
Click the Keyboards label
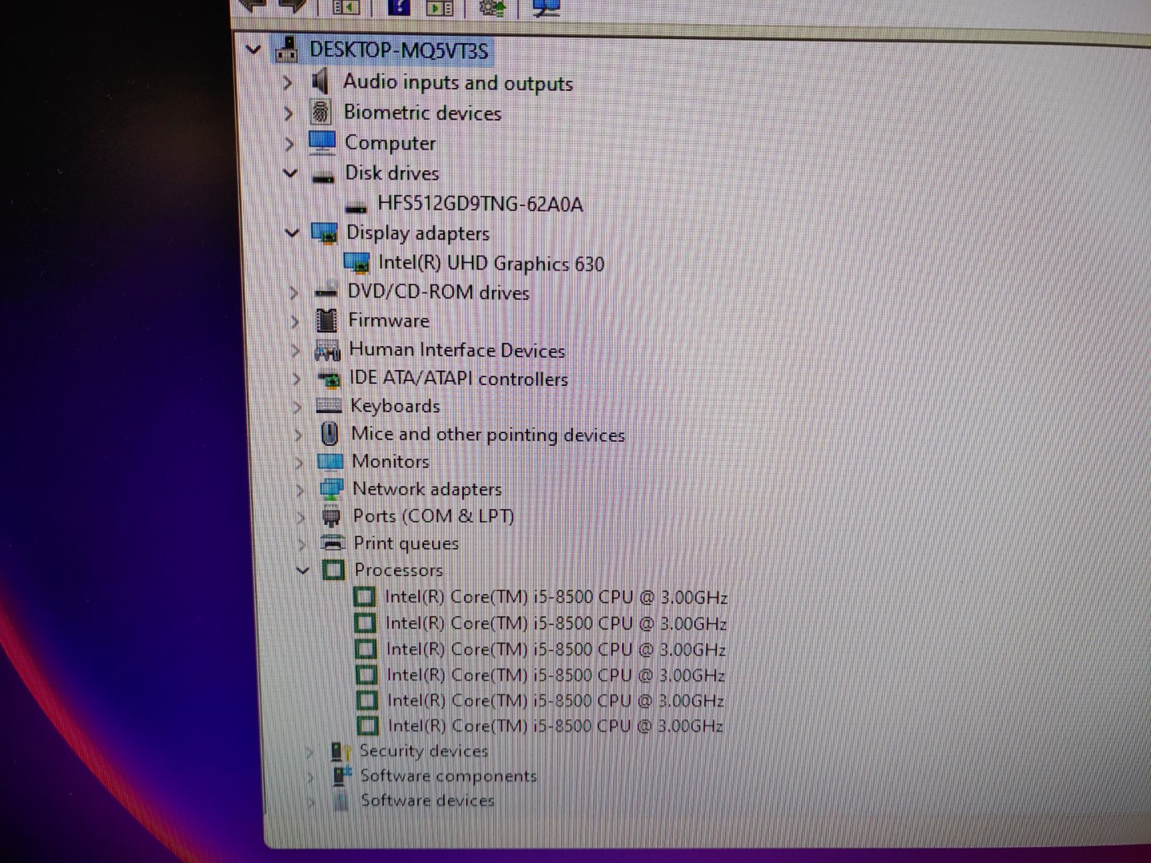coord(395,406)
